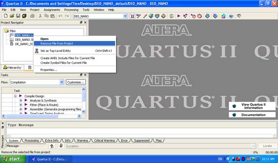
Task: Click the Save icon in toolbar
Action: point(19,16)
